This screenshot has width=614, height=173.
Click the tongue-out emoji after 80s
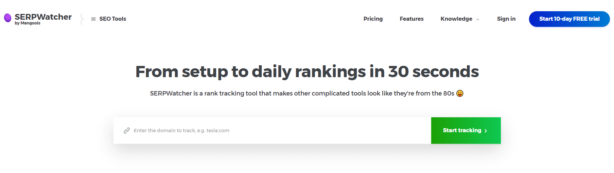460,93
